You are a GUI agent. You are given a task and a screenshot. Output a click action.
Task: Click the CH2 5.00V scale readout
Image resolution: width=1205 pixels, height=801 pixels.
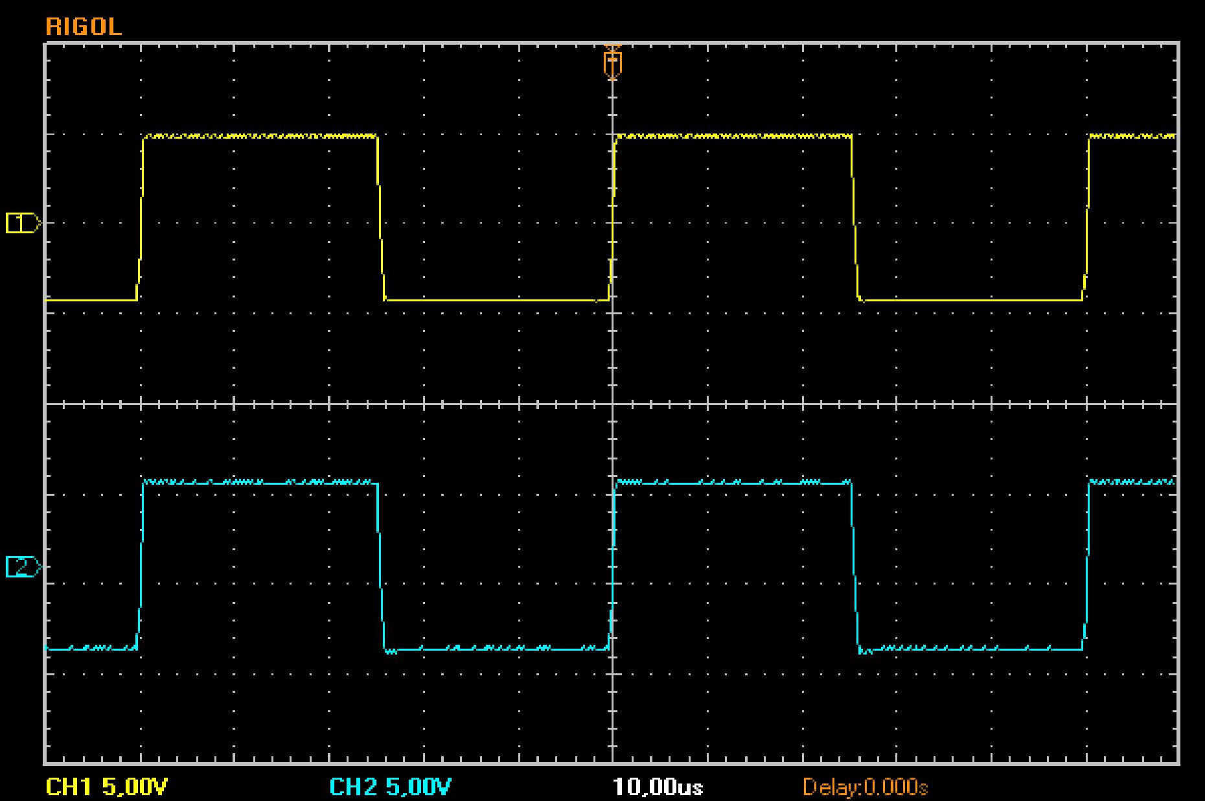point(391,787)
